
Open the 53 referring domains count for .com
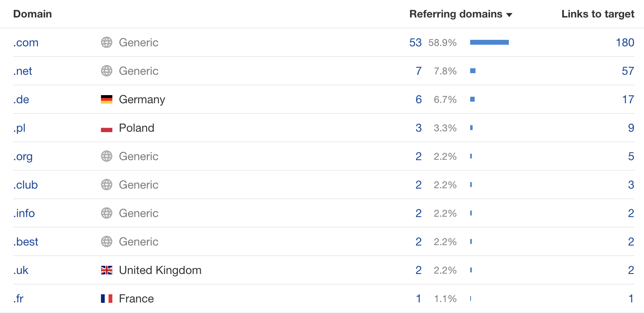point(416,42)
